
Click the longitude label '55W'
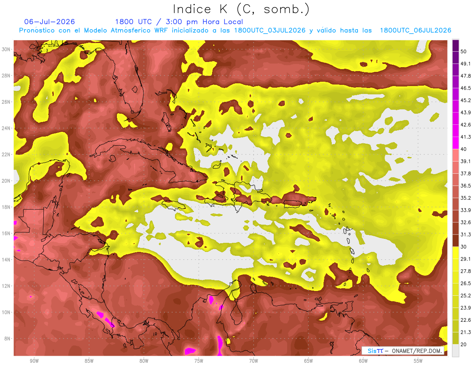pyautogui.click(x=418, y=361)
